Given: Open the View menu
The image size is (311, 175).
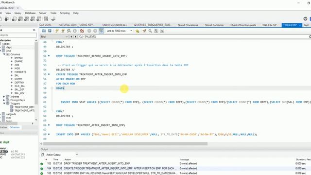Looking at the screenshot, I should click(8, 13).
